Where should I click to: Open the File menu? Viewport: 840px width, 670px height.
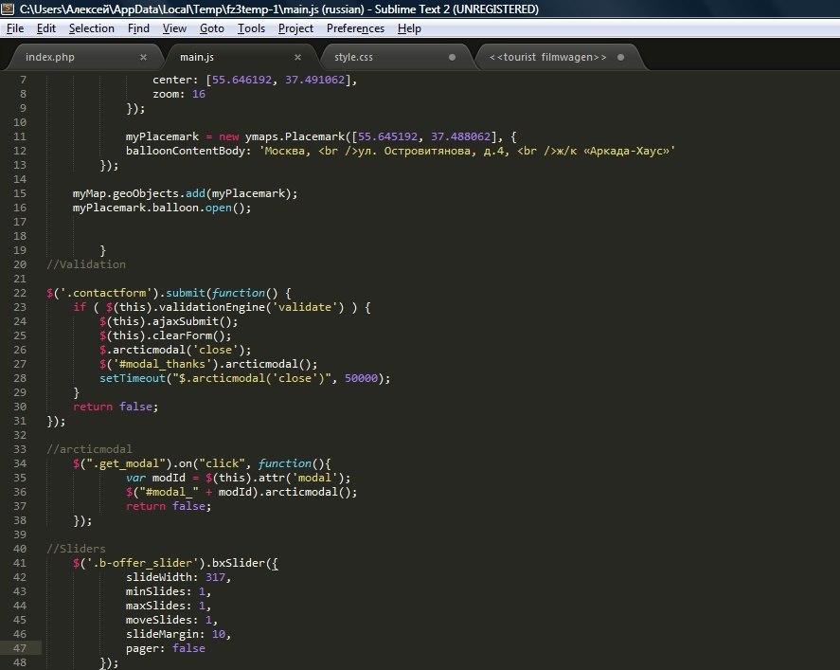15,28
